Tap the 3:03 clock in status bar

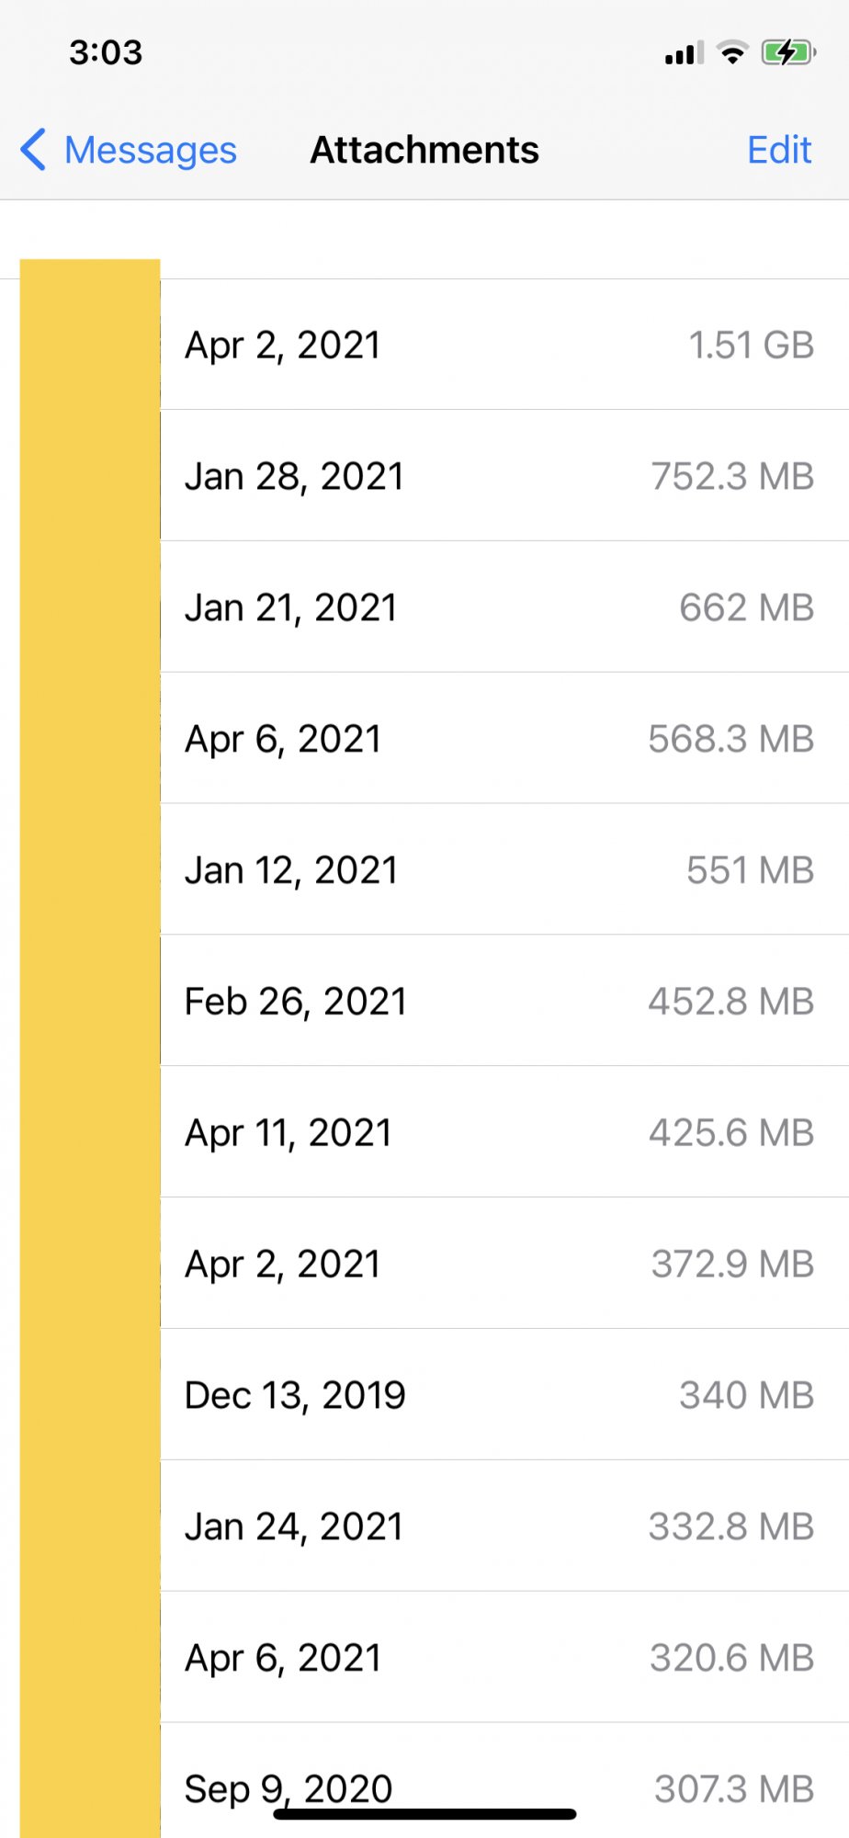[x=106, y=52]
